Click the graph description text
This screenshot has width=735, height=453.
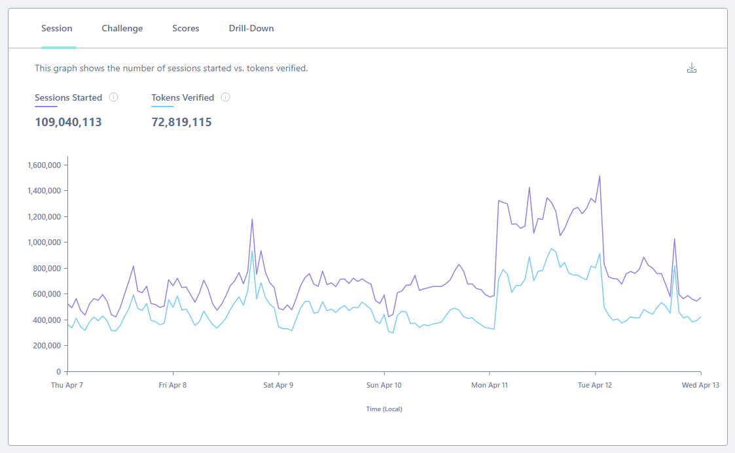[171, 68]
